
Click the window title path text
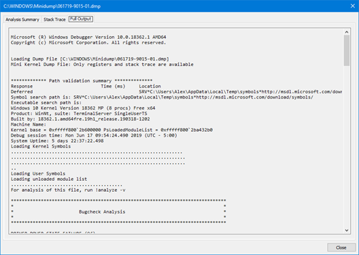coord(52,6)
